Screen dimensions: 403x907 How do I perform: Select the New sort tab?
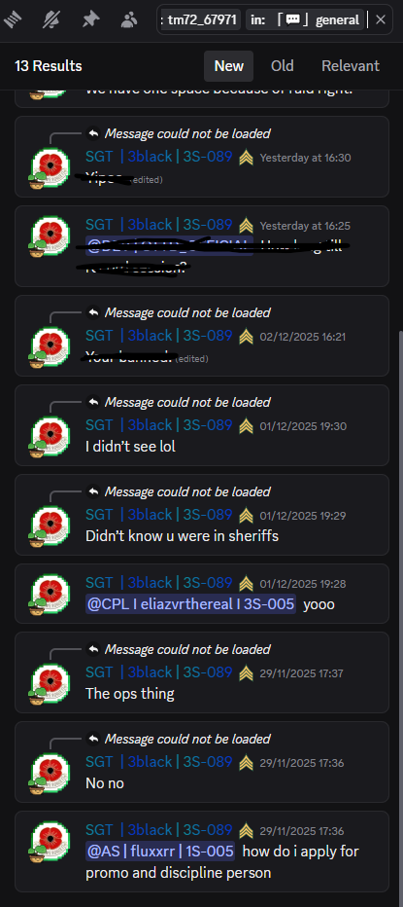tap(228, 66)
